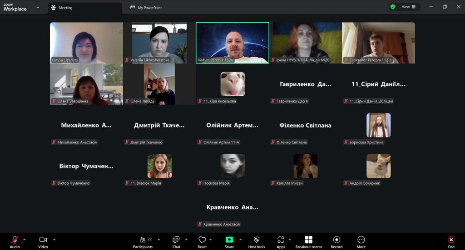
Task: Click the green Share screen button
Action: 229,240
